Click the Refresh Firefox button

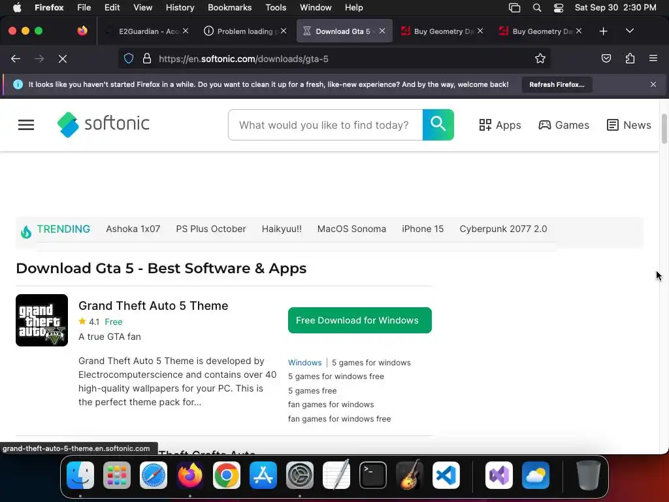click(x=557, y=84)
